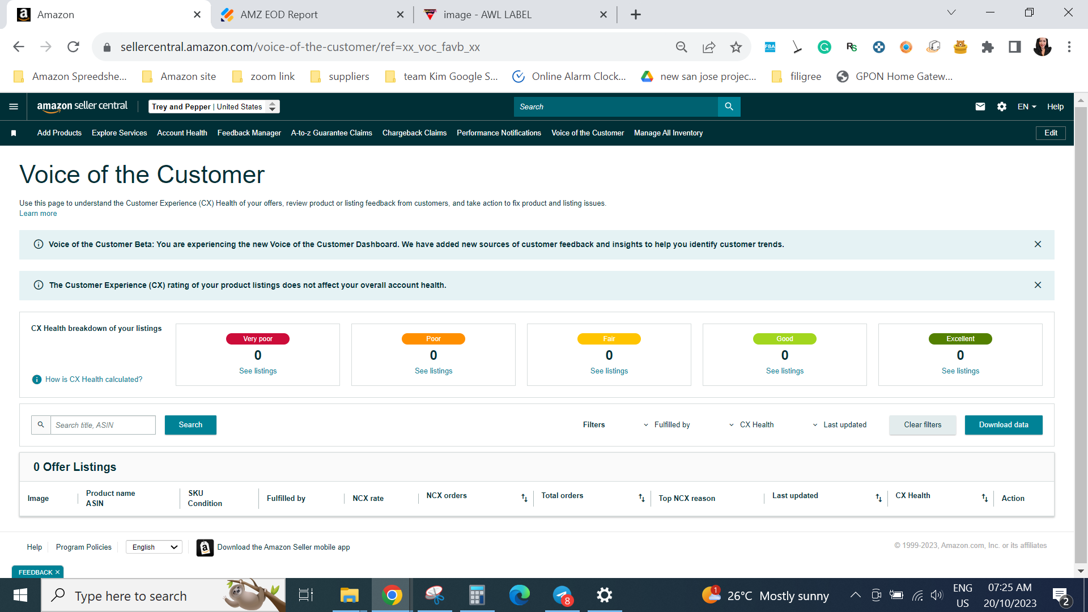Screen dimensions: 1088x612
Task: Click Clear filters button
Action: (x=923, y=425)
